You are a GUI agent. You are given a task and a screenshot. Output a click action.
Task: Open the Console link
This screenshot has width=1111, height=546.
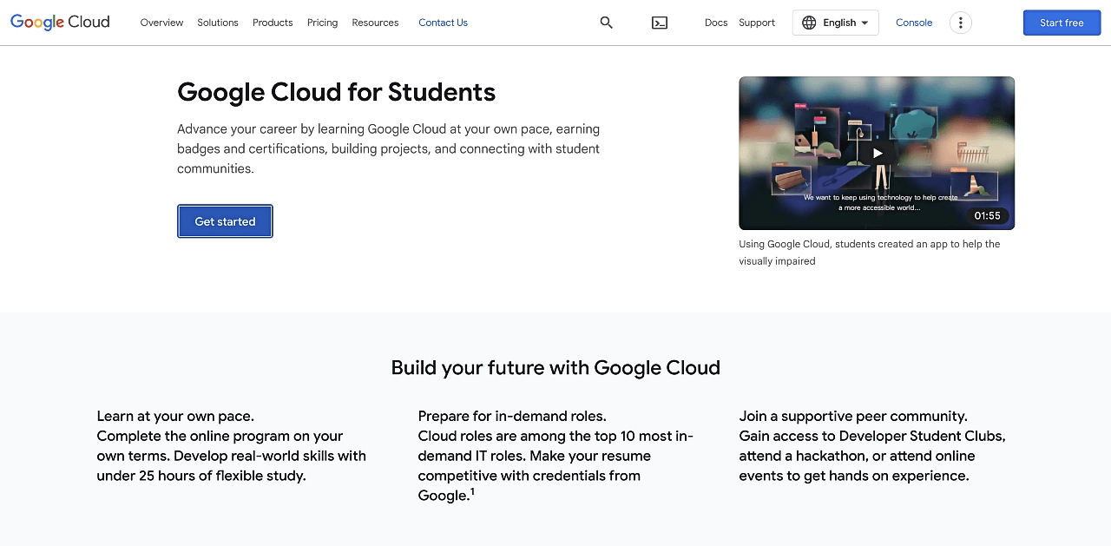click(914, 23)
